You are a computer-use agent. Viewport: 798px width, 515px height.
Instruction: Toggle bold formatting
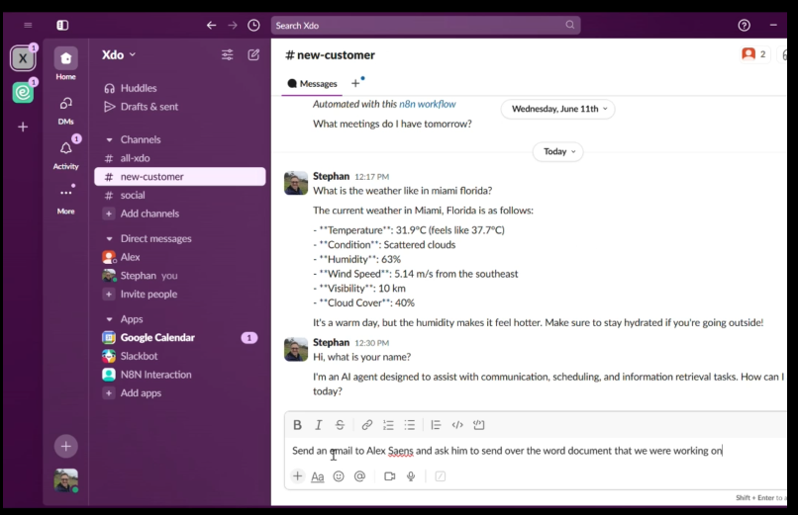click(298, 425)
